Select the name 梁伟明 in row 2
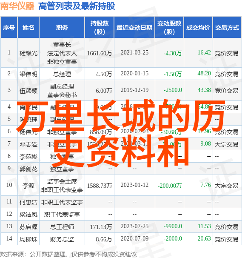 pos(28,74)
